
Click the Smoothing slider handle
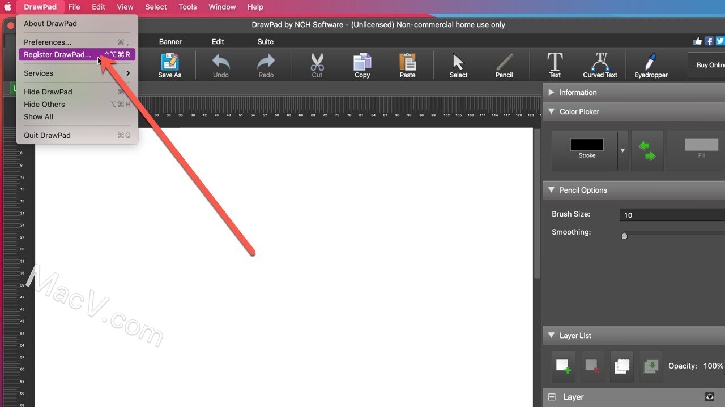pos(624,236)
